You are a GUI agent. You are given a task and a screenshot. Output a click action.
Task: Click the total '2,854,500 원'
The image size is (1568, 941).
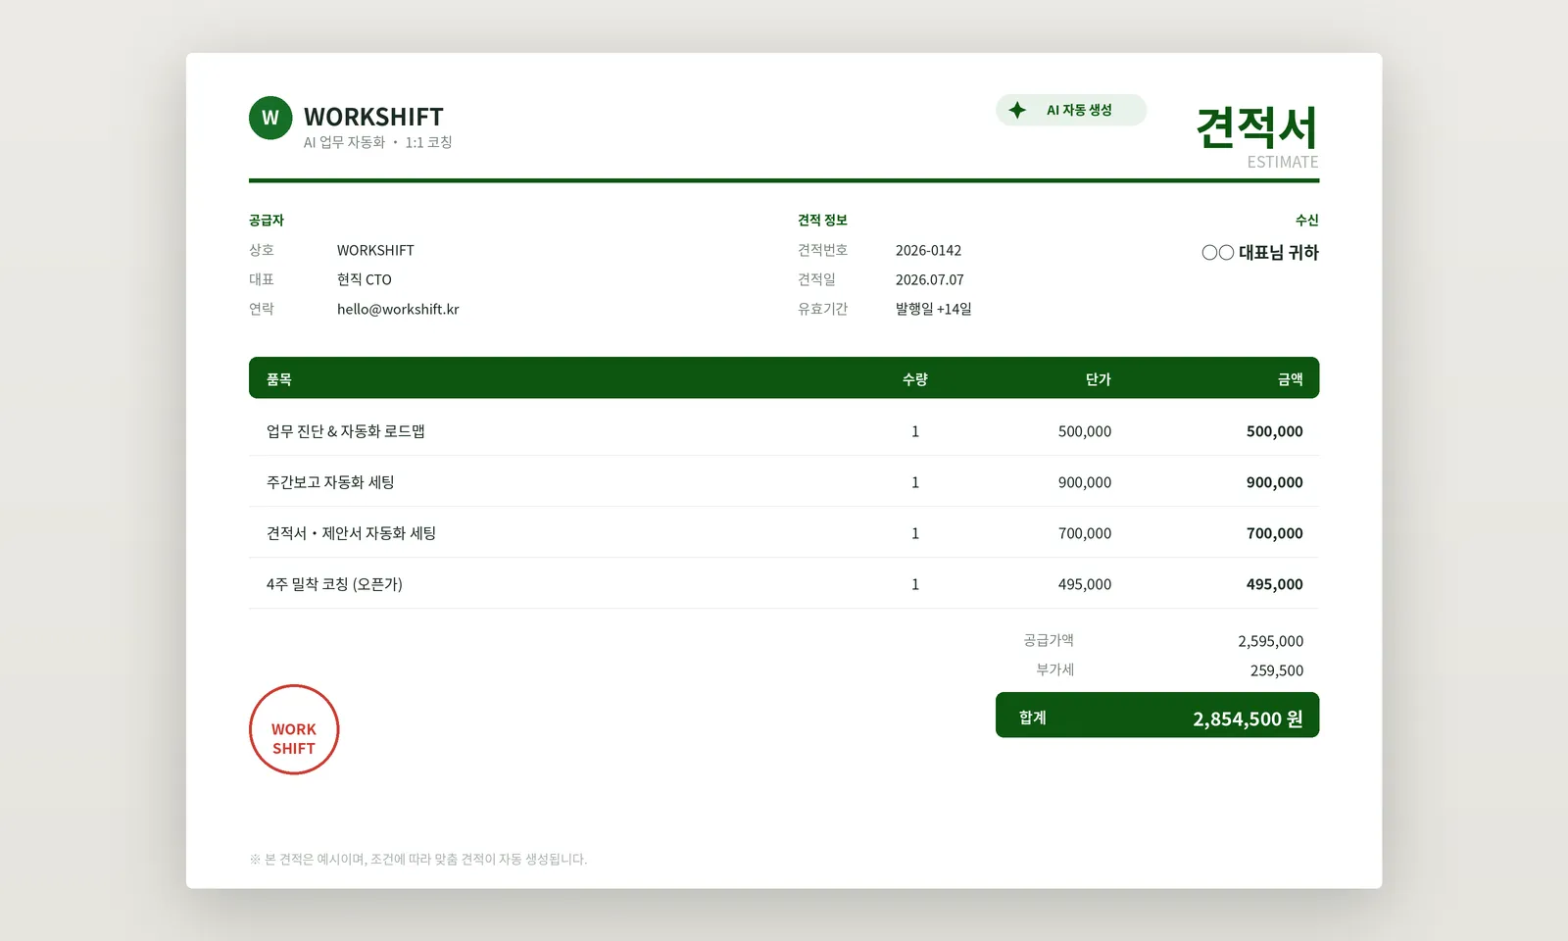click(1248, 718)
